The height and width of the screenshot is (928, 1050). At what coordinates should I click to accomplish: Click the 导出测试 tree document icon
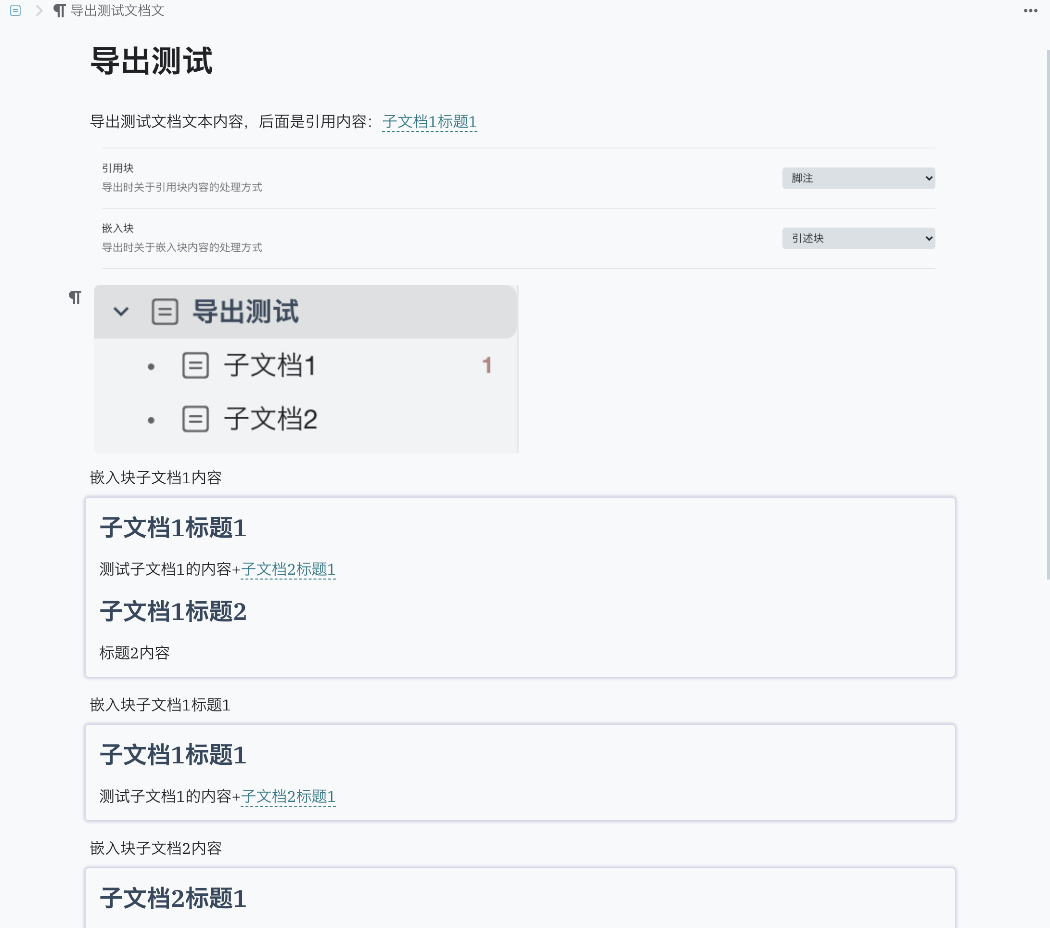tap(165, 311)
